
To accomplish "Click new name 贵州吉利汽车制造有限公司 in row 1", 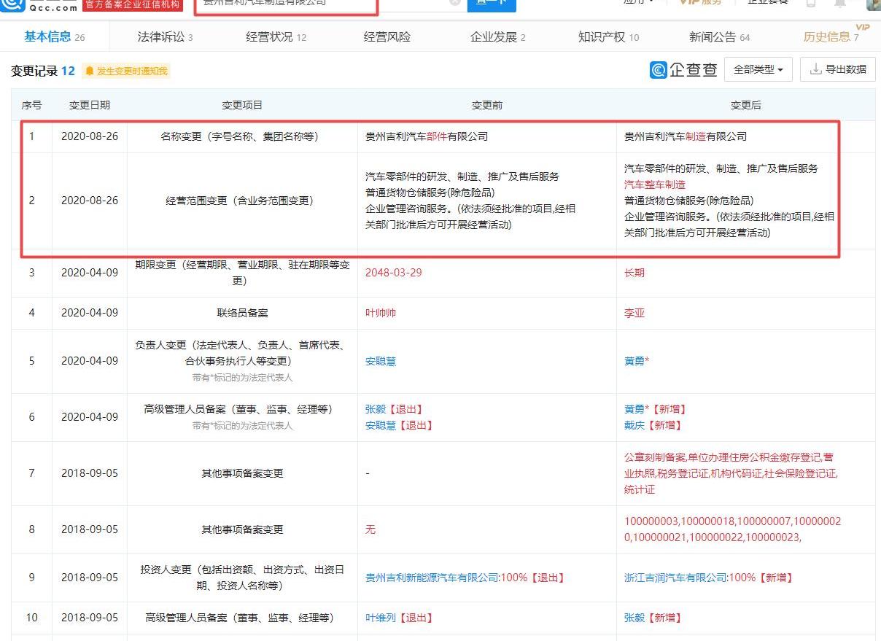I will pyautogui.click(x=686, y=136).
